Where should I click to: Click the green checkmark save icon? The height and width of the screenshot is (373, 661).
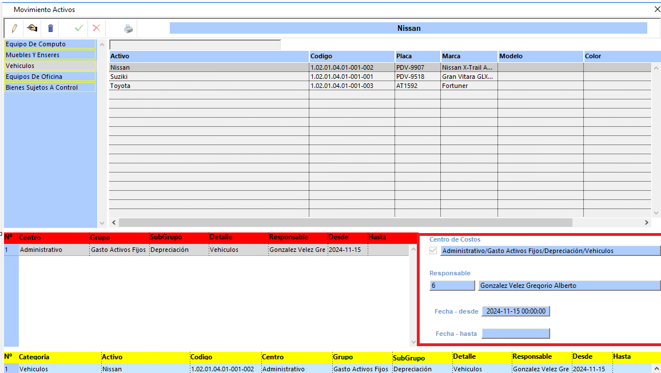click(x=79, y=28)
